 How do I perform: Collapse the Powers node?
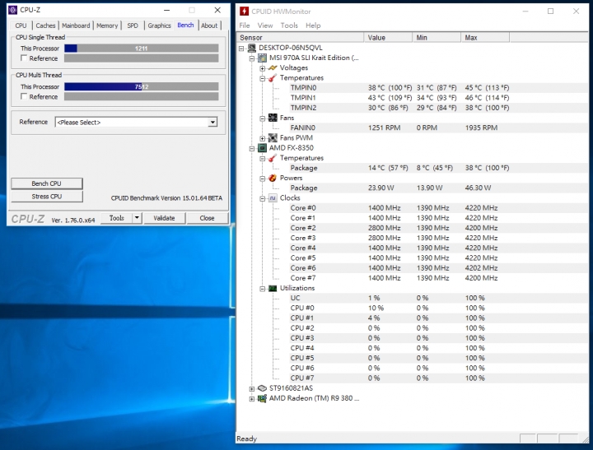pyautogui.click(x=263, y=179)
